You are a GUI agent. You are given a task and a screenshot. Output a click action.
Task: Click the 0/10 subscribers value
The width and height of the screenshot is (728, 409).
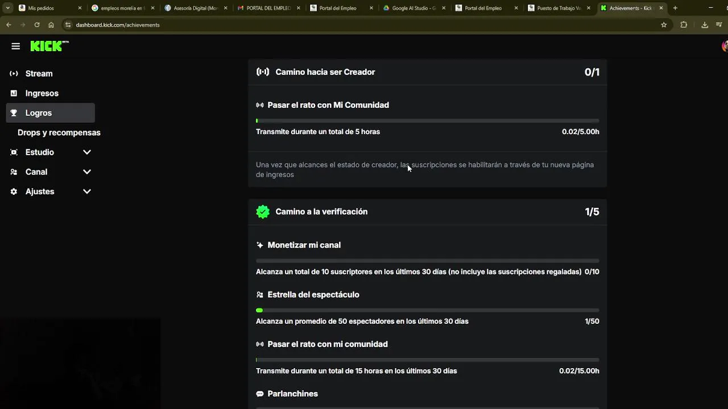[x=592, y=272]
